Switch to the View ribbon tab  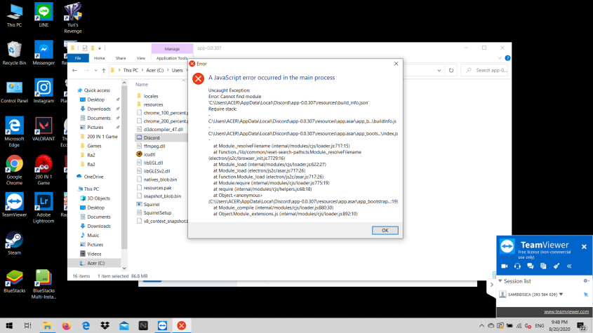click(x=140, y=58)
